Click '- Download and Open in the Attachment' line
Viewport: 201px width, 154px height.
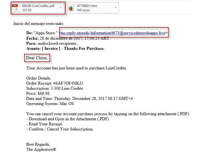pyautogui.click(x=68, y=119)
